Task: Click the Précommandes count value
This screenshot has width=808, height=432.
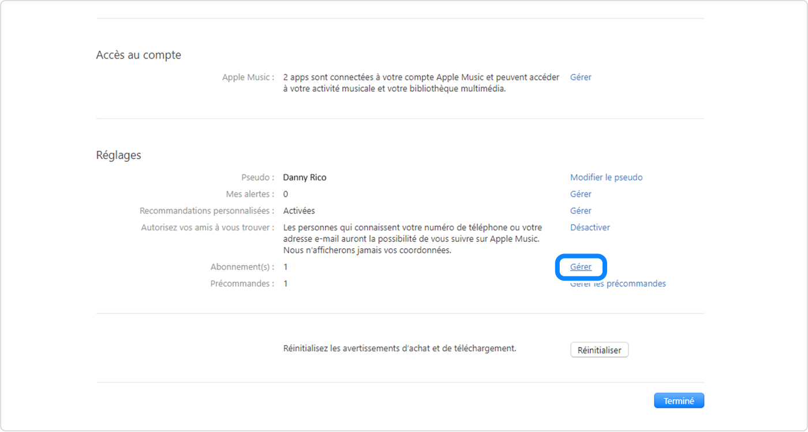Action: pyautogui.click(x=285, y=283)
